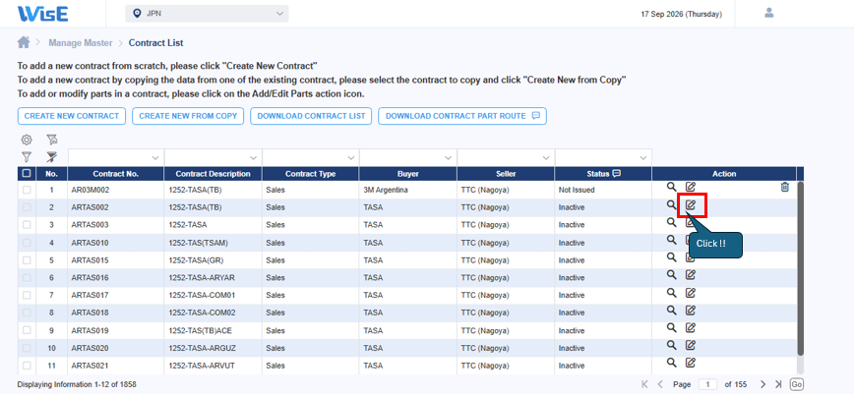Sort by the Contract No. column header
The height and width of the screenshot is (397, 854).
[x=115, y=174]
